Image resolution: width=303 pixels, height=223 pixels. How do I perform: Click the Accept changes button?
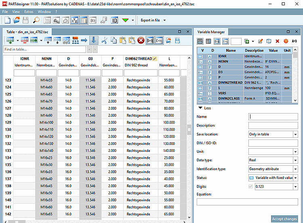(284, 219)
